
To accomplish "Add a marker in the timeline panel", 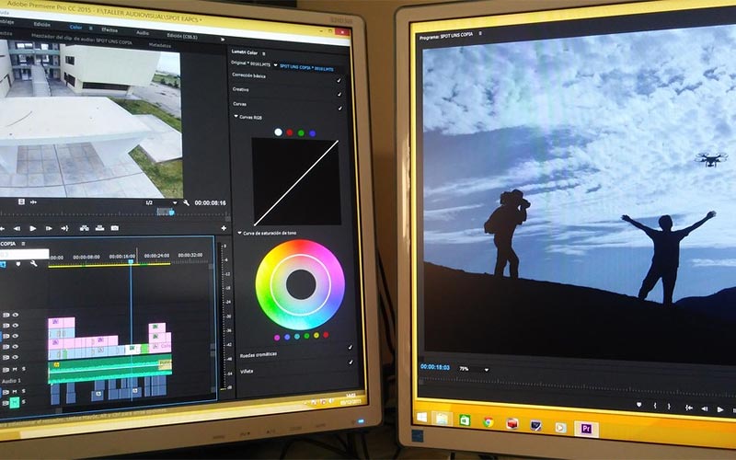I will tap(18, 264).
